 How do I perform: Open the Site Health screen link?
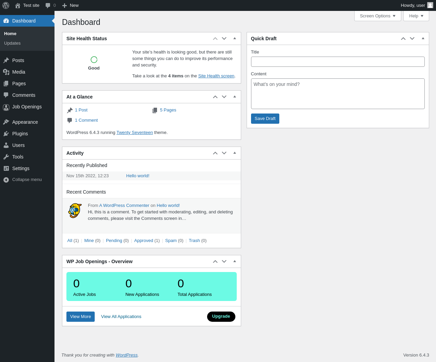(x=216, y=76)
